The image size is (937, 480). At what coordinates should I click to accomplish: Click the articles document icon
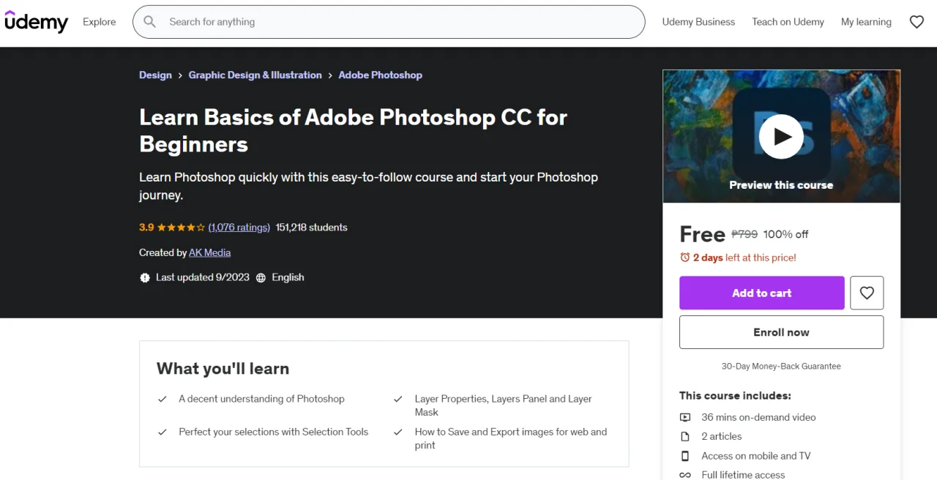pos(685,437)
